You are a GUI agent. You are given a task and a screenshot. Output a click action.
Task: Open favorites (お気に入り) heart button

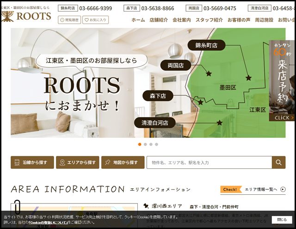point(96,20)
